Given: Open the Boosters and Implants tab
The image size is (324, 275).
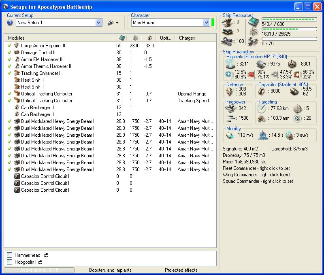Looking at the screenshot, I should (x=111, y=270).
